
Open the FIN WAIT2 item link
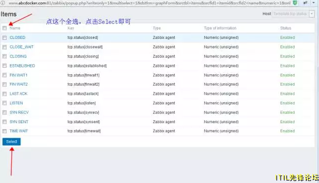[18, 84]
